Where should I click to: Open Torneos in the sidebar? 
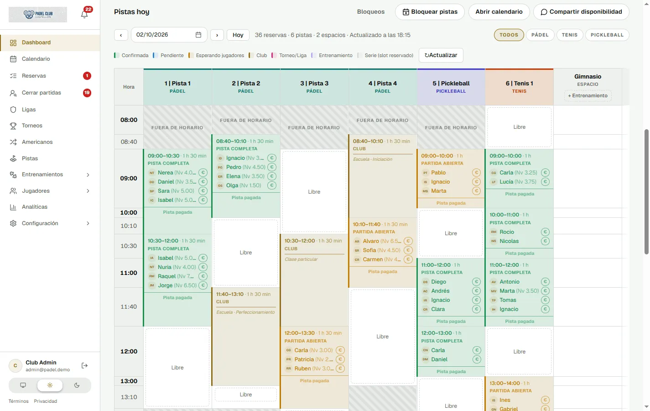50,126
